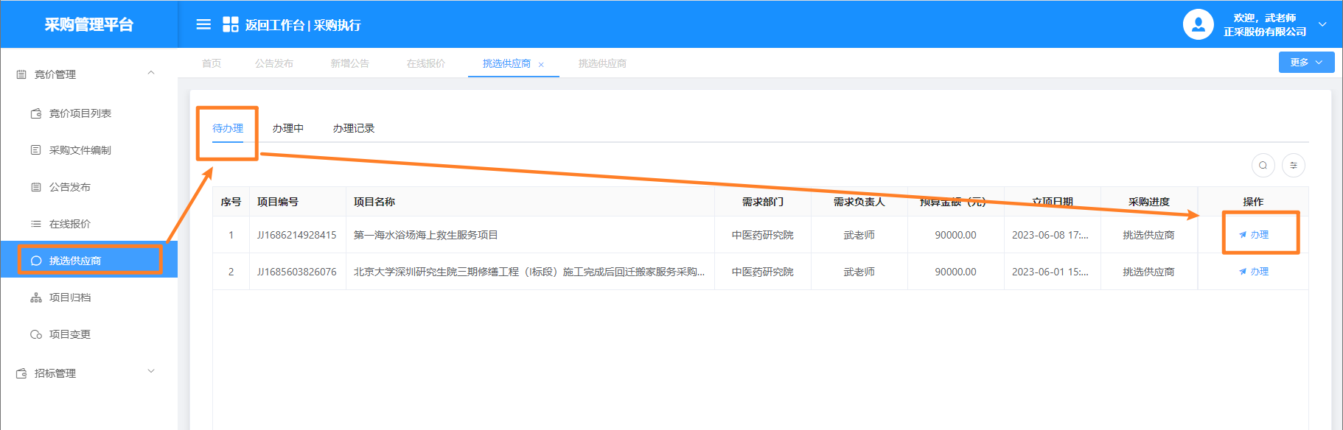The image size is (1343, 430).
Task: Click 办理 for the first project row
Action: [x=1255, y=235]
